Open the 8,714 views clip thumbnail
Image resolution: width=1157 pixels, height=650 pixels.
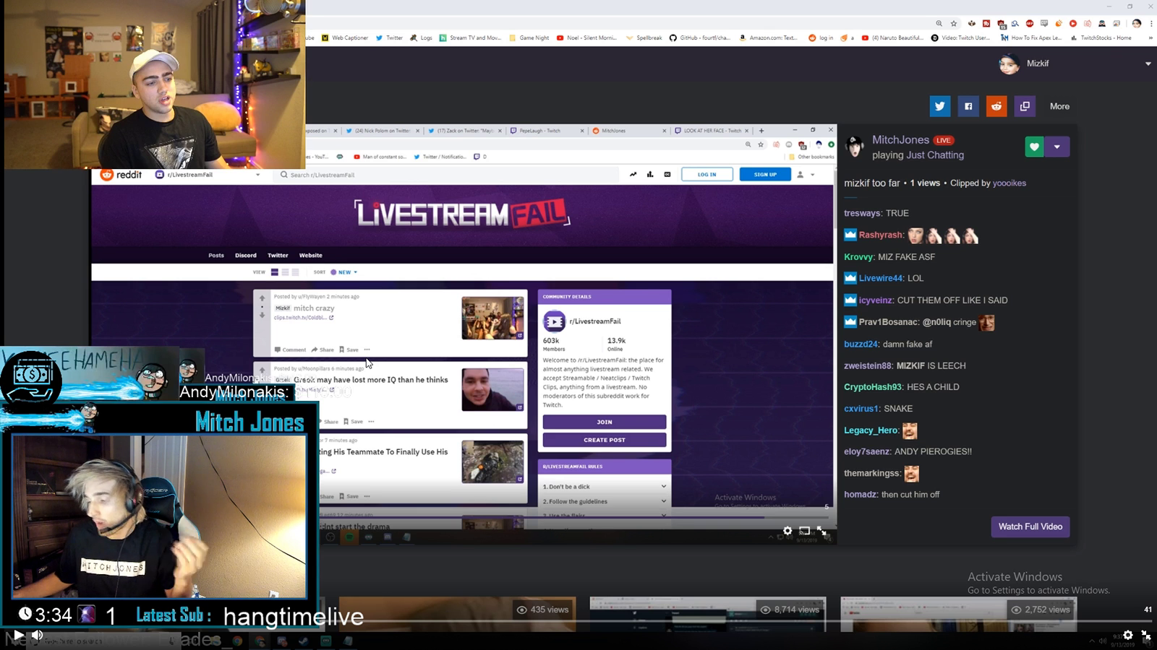(706, 614)
